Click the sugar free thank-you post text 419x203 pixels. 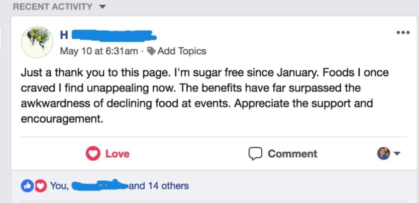point(204,95)
